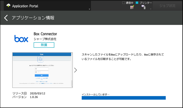Screen dimensions: 183x108
Task: Click the アプリケーション情報 header title
Action: (x=33, y=18)
